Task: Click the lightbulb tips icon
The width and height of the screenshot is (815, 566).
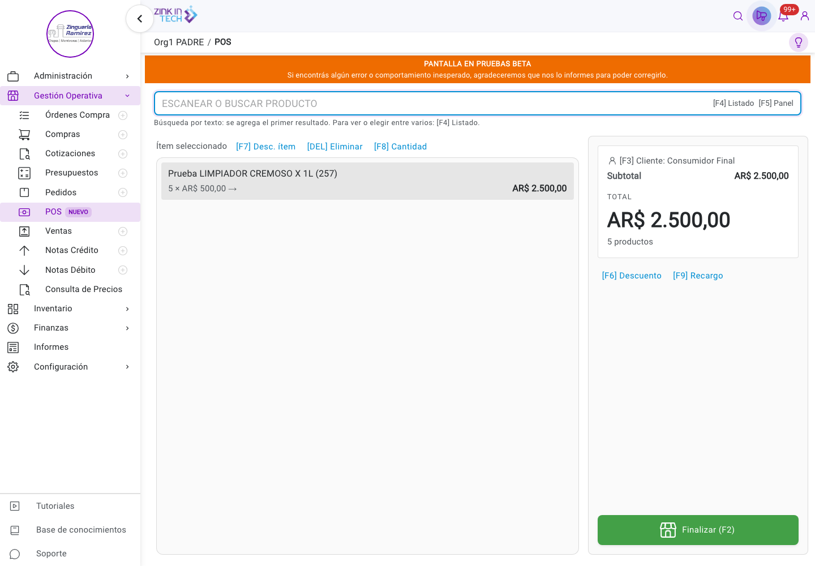Action: (x=799, y=42)
